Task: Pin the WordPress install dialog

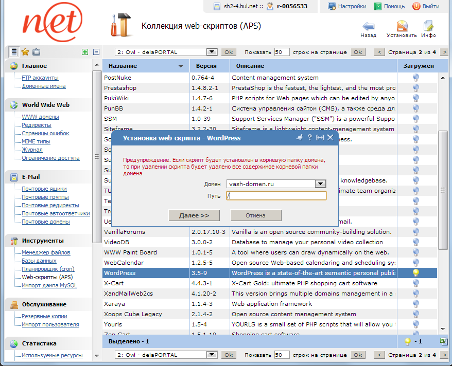Action: click(300, 137)
